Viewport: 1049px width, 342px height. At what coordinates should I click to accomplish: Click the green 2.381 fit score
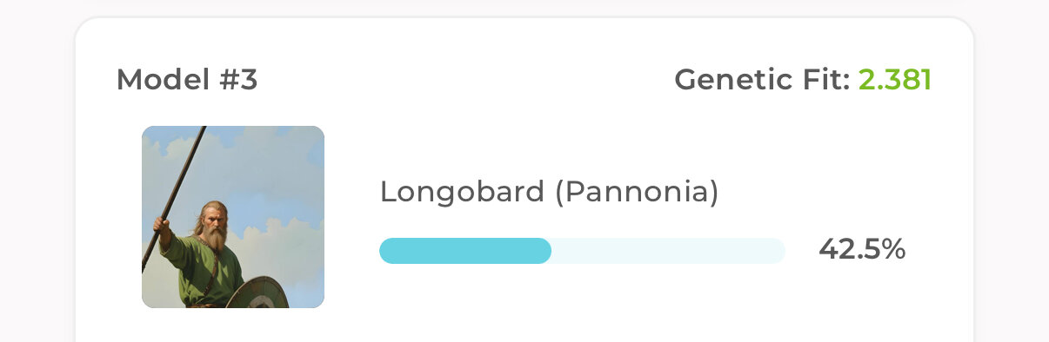pyautogui.click(x=895, y=81)
